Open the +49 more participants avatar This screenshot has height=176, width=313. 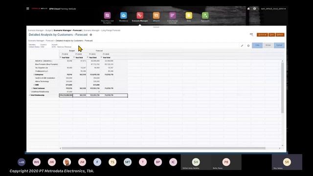click(x=22, y=162)
